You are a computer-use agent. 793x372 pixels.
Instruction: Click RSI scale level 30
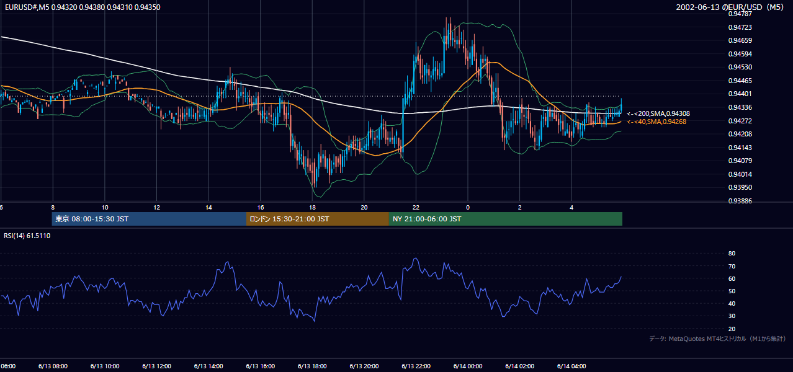click(732, 316)
